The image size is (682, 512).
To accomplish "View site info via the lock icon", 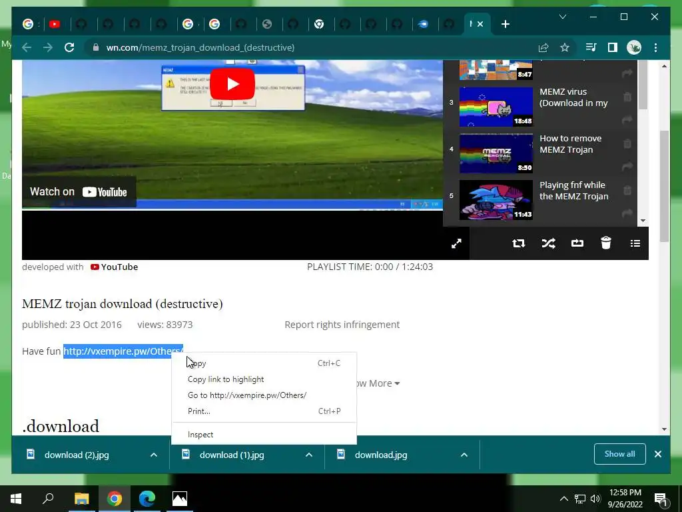I will point(96,47).
